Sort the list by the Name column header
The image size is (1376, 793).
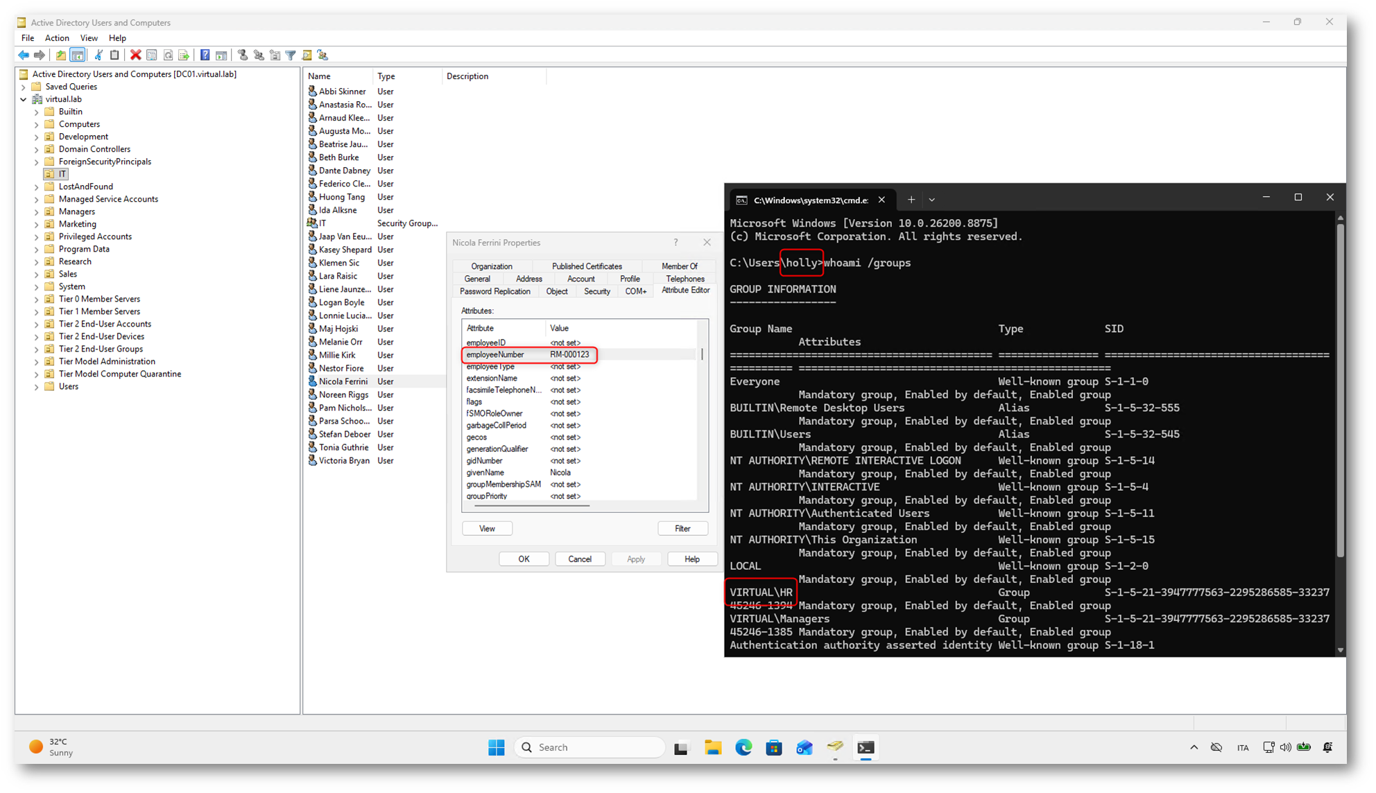point(338,76)
